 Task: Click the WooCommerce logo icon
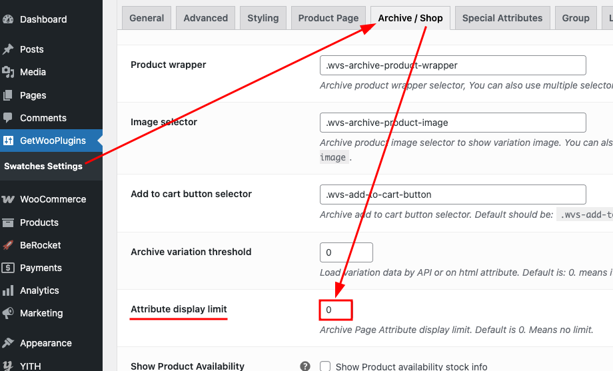coord(8,199)
